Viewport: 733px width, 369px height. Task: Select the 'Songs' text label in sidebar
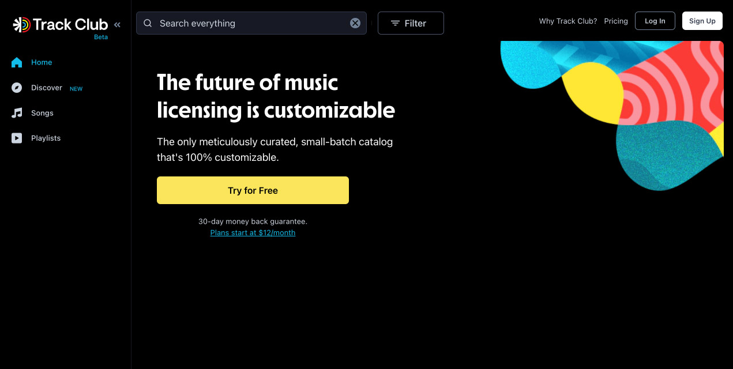click(42, 113)
